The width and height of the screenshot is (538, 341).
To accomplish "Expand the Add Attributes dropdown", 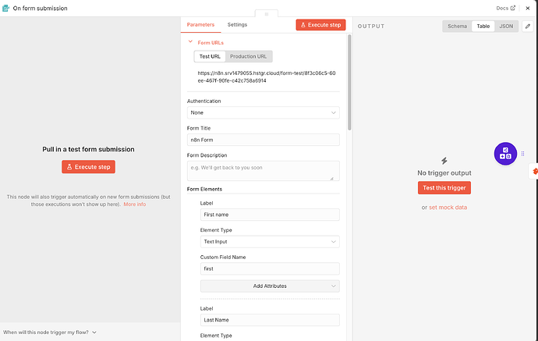I will click(269, 286).
